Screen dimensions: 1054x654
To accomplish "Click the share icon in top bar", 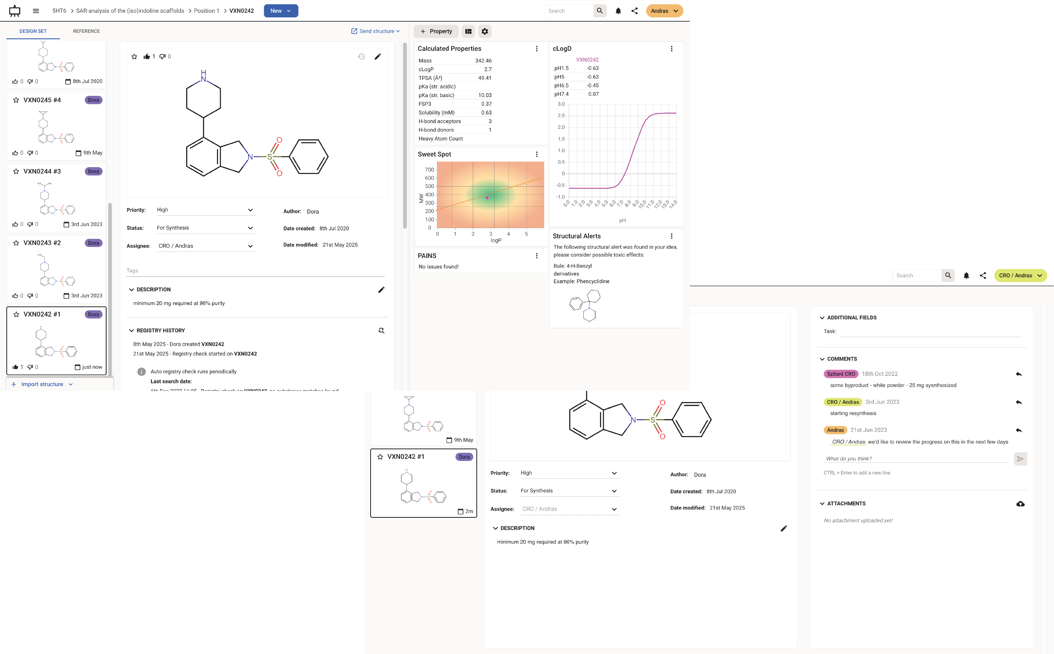I will click(634, 11).
